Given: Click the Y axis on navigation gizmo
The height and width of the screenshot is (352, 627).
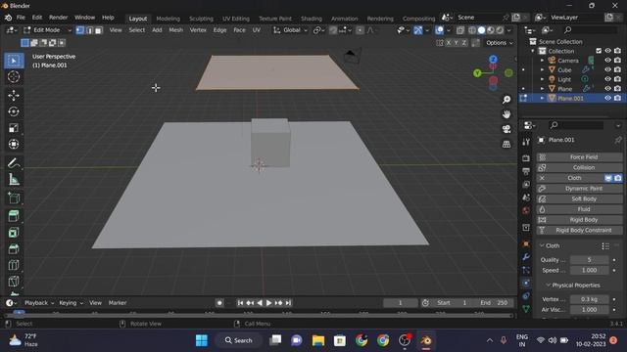Looking at the screenshot, I should [x=477, y=73].
